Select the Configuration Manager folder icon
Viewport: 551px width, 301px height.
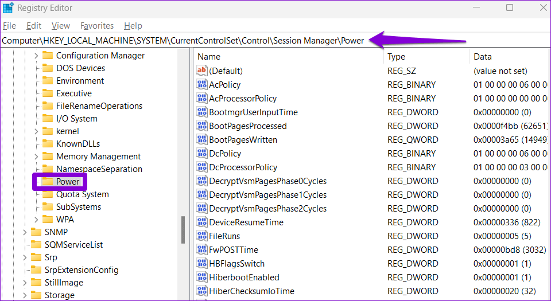(x=48, y=56)
